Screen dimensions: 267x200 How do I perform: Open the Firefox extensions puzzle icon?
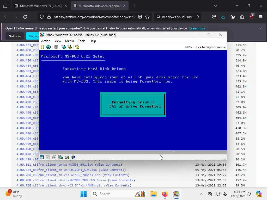pyautogui.click(x=242, y=17)
